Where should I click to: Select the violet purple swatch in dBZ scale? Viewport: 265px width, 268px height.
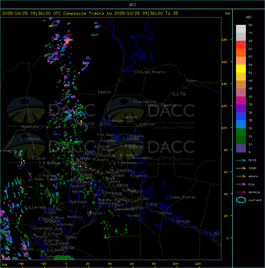pos(241,108)
